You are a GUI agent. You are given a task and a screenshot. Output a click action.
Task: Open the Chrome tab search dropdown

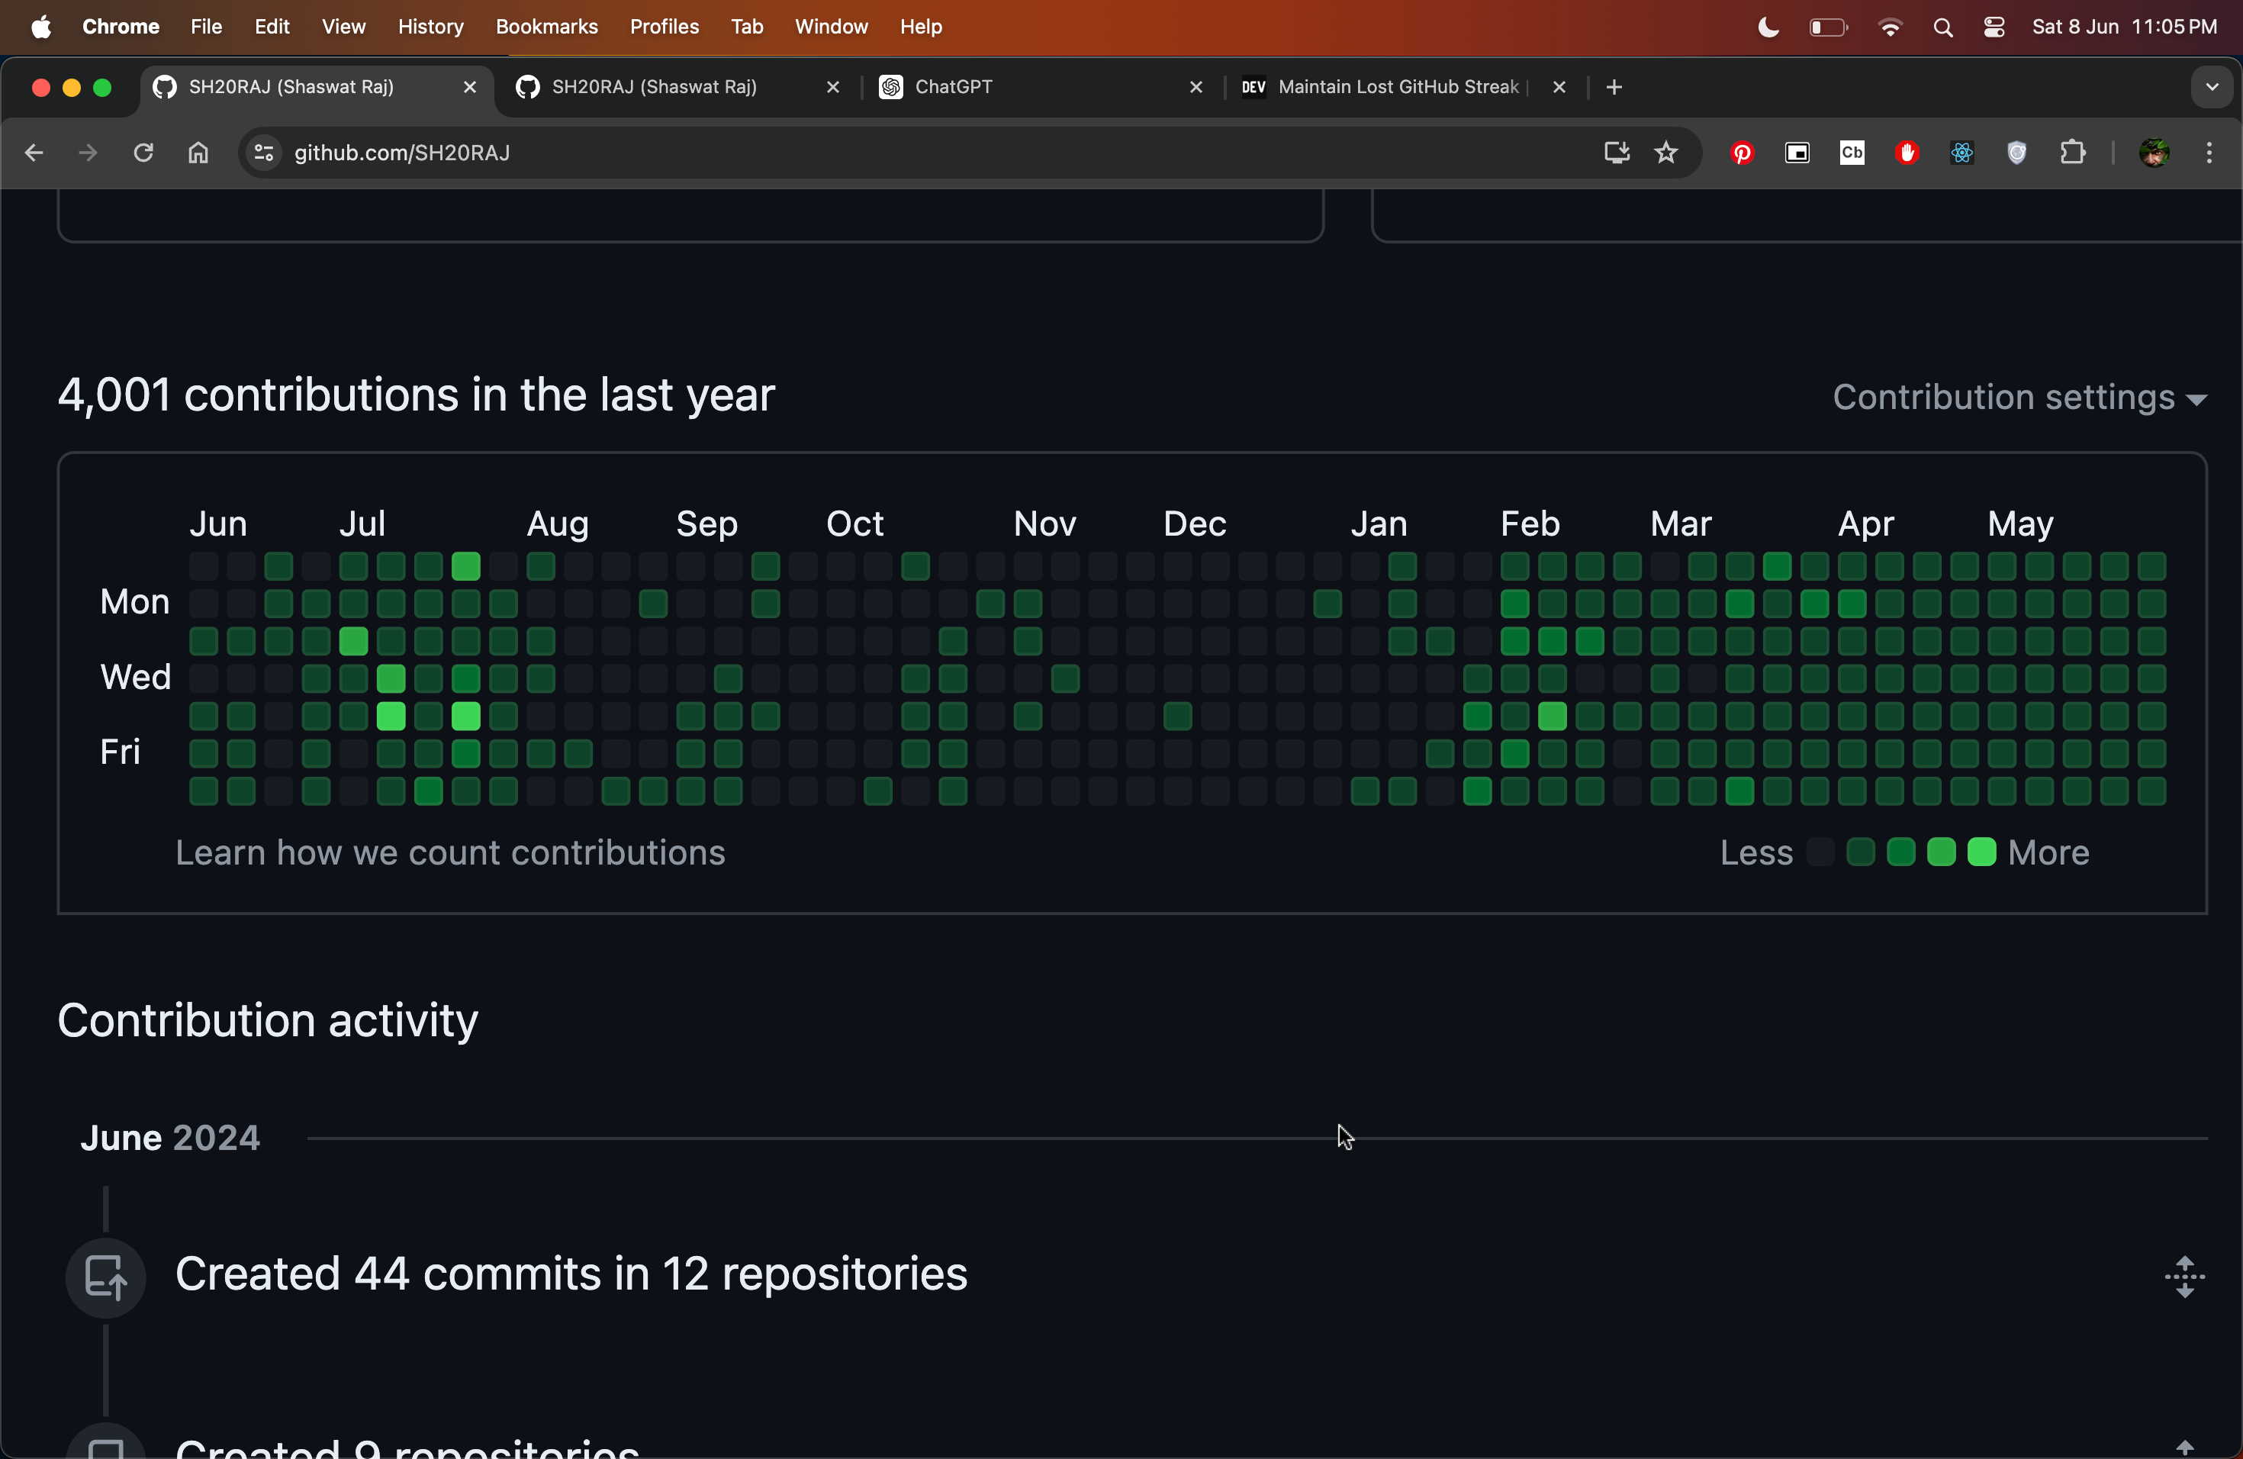coord(2211,87)
